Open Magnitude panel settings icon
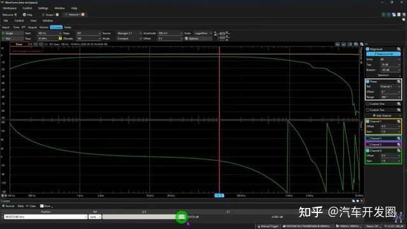This screenshot has width=407, height=229. (x=399, y=49)
